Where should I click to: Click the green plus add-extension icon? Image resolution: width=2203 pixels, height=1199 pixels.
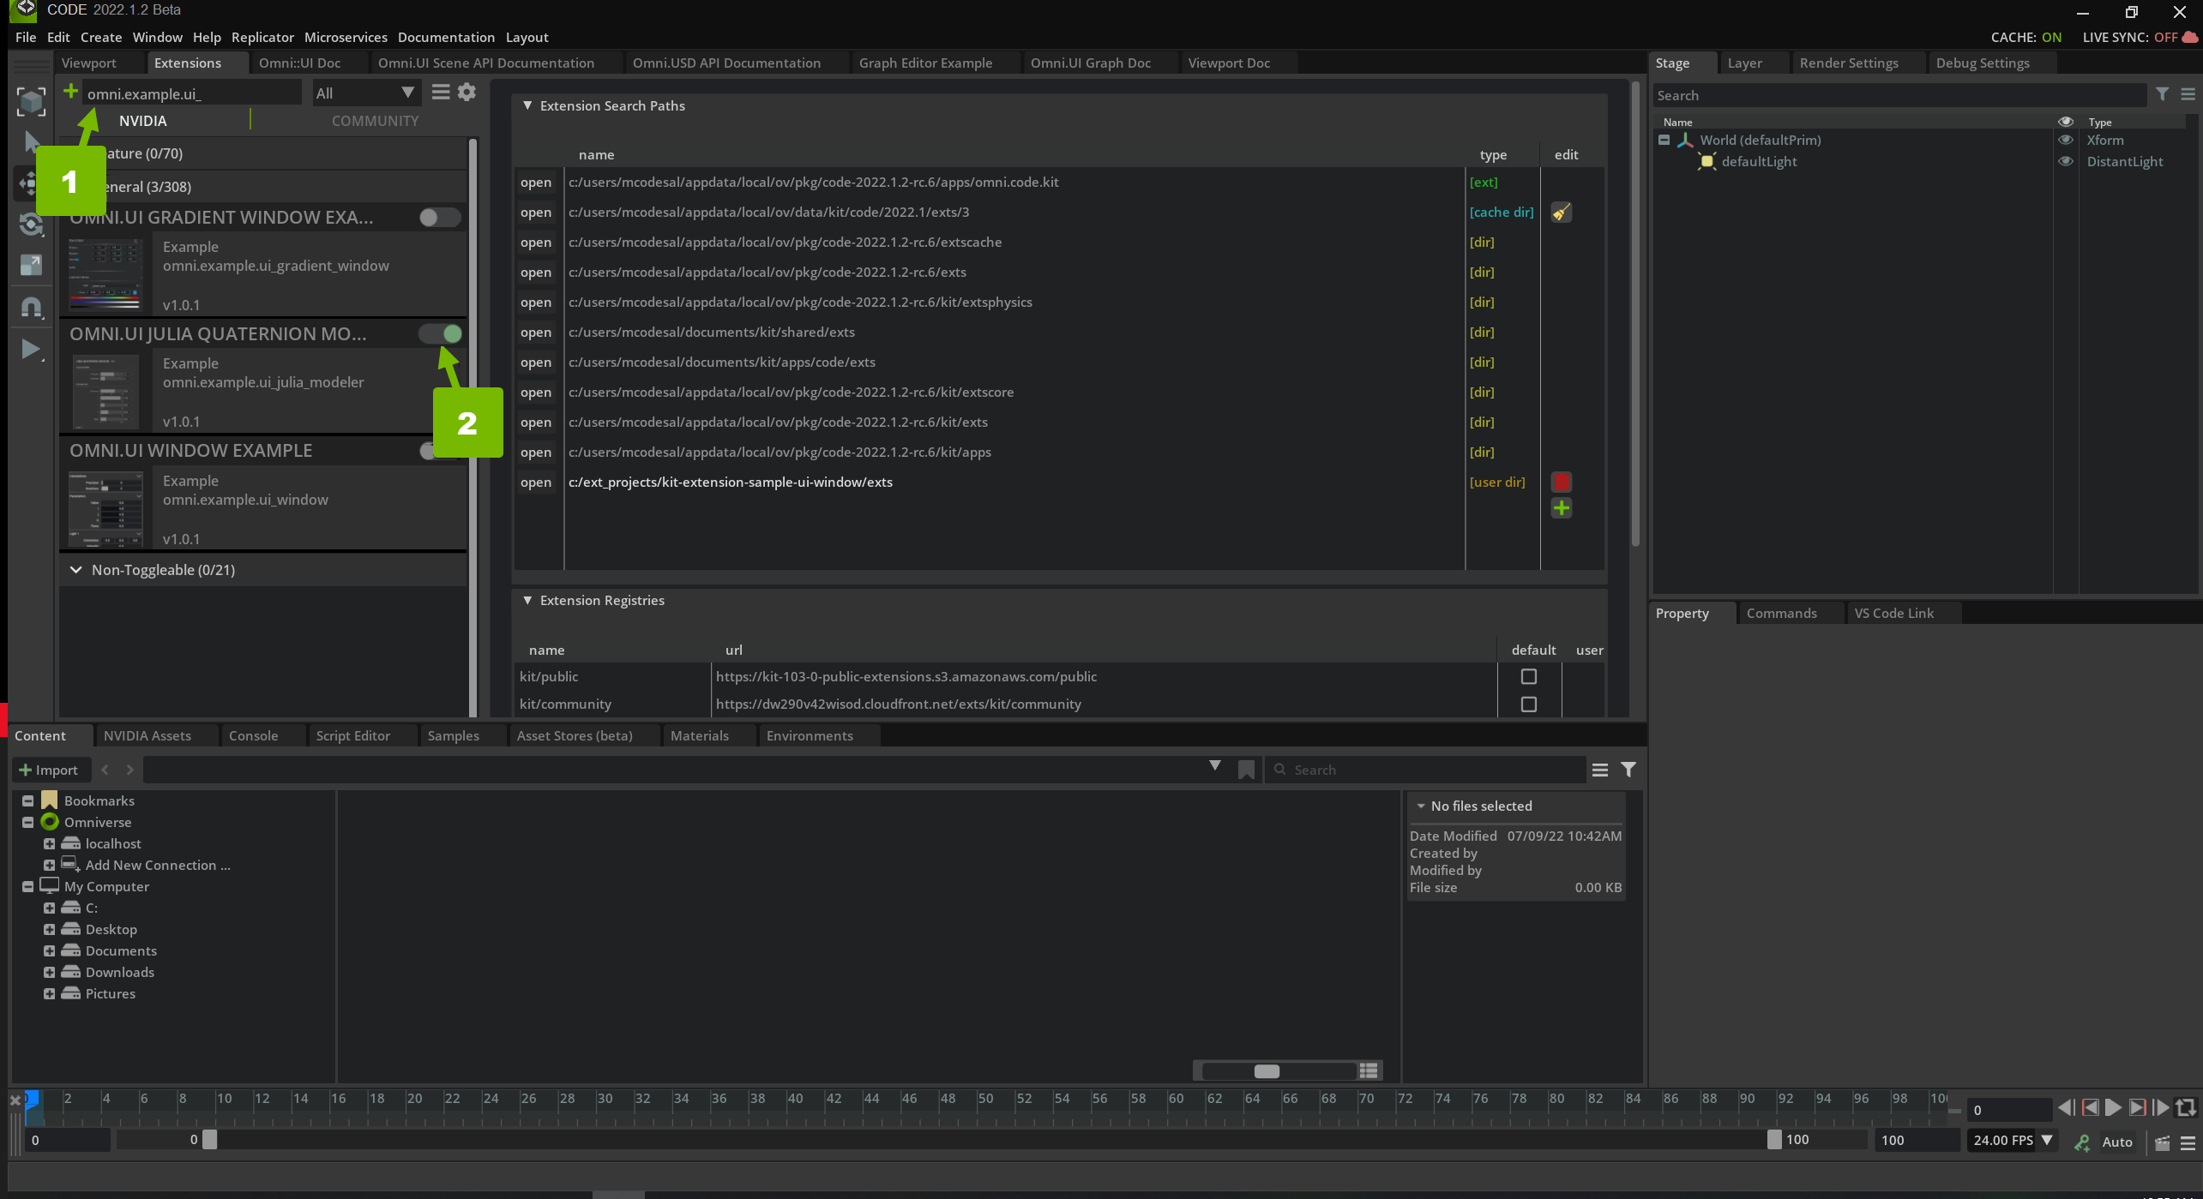[x=71, y=91]
